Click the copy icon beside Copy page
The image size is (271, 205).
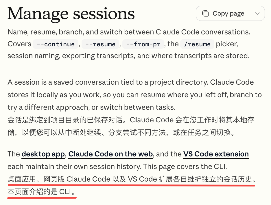click(205, 13)
